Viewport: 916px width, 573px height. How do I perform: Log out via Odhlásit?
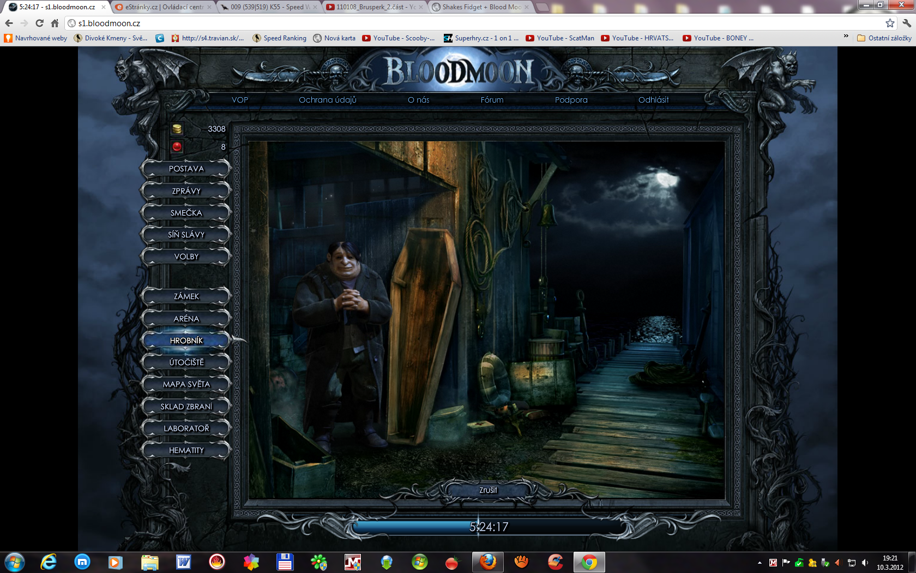[653, 100]
